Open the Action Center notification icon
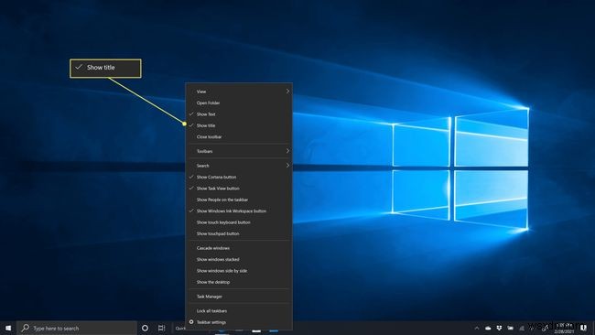 (584, 329)
